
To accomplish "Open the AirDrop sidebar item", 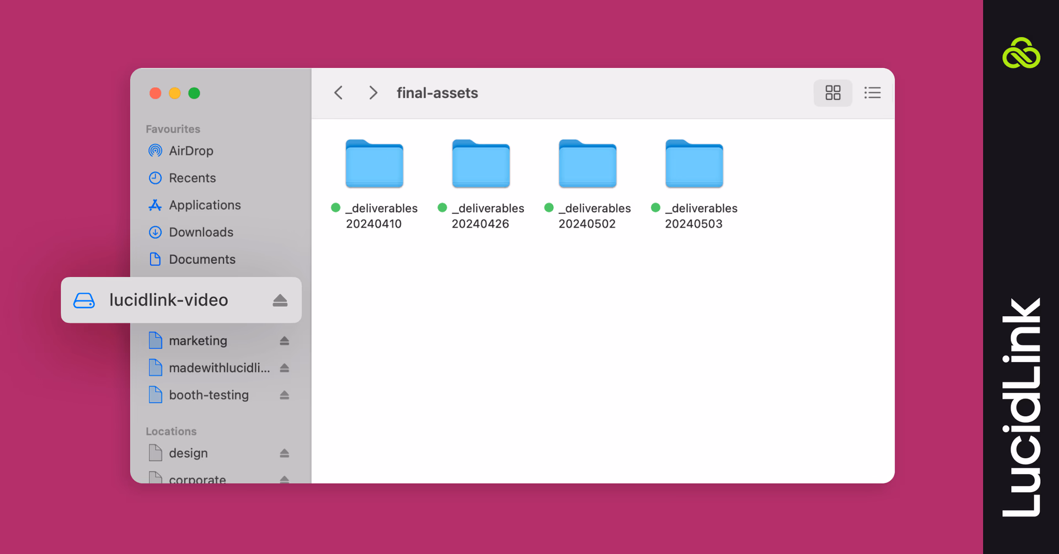I will [190, 150].
